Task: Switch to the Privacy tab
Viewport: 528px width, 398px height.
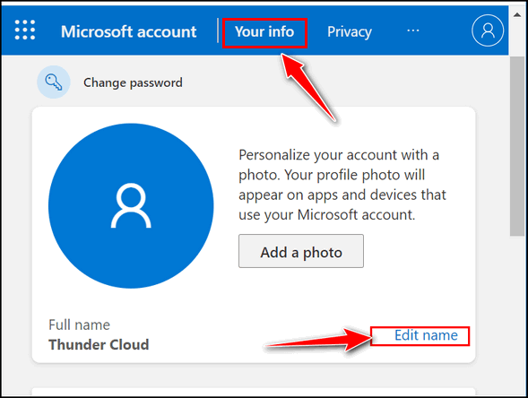Action: click(x=350, y=32)
